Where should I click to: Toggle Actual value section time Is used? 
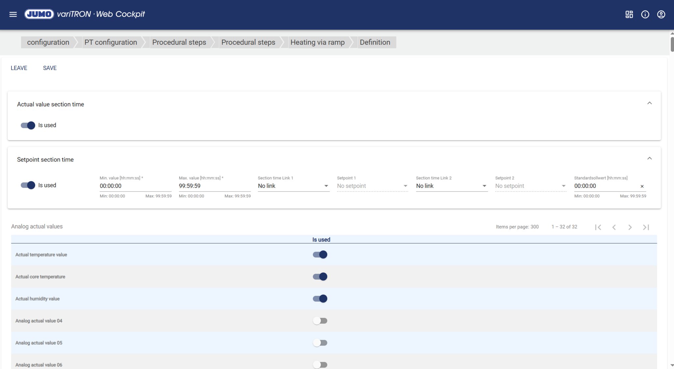click(x=28, y=125)
